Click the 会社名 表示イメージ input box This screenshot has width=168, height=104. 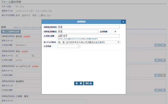tap(29, 41)
